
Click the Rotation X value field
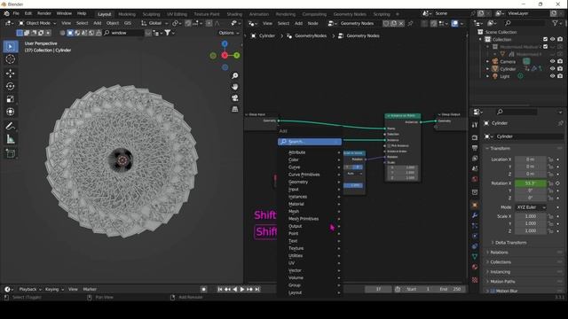tap(531, 183)
